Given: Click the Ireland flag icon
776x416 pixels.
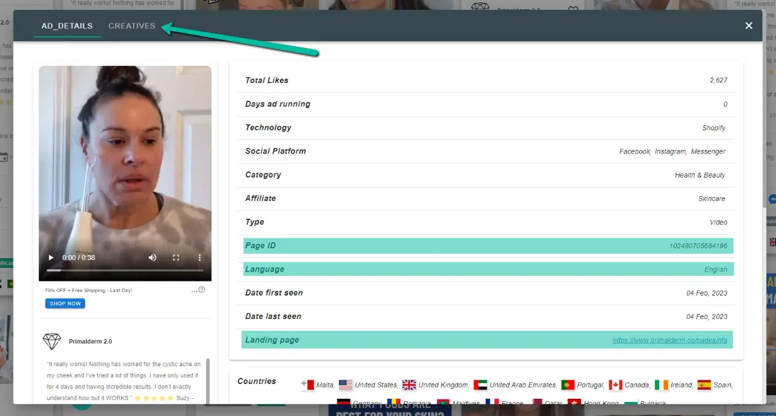Looking at the screenshot, I should click(x=662, y=385).
